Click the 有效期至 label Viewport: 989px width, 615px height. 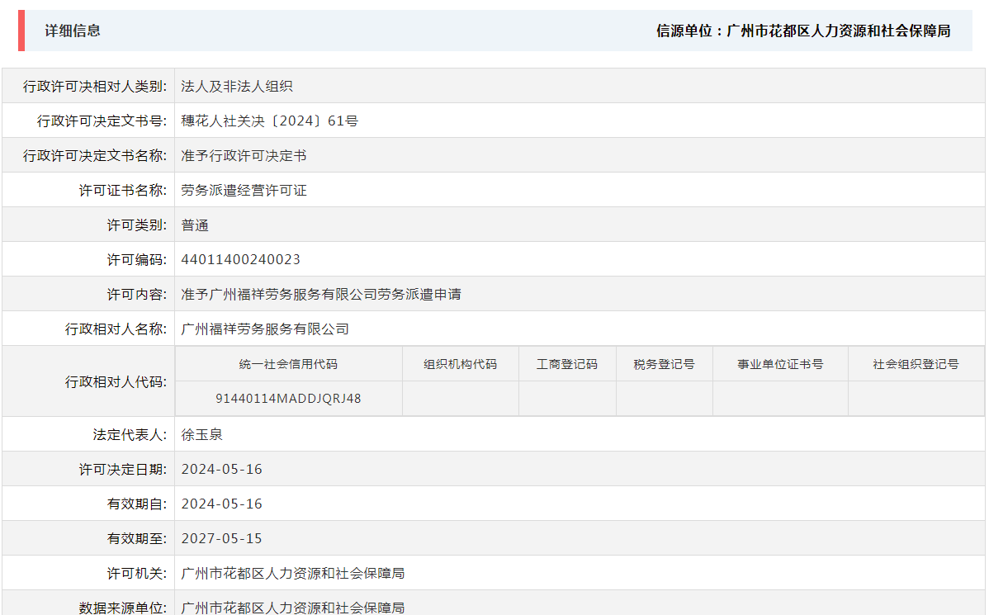click(136, 539)
